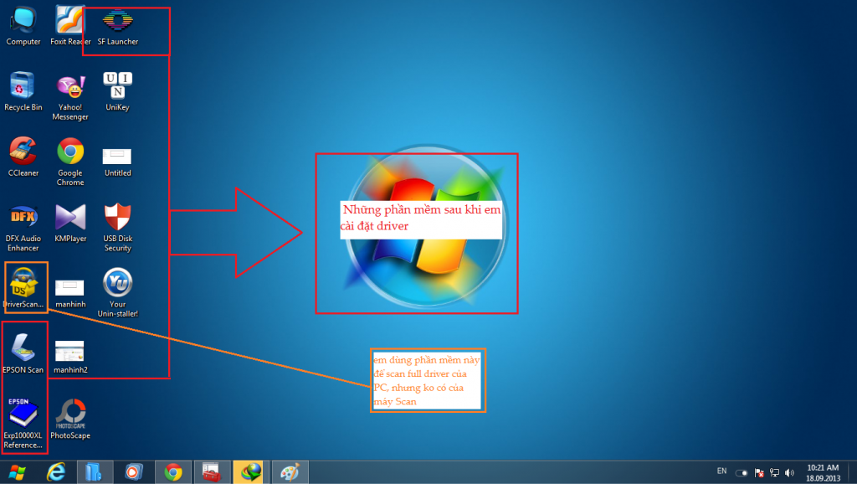The width and height of the screenshot is (857, 484).
Task: Click the PhotoScape desktop shortcut
Action: [70, 419]
